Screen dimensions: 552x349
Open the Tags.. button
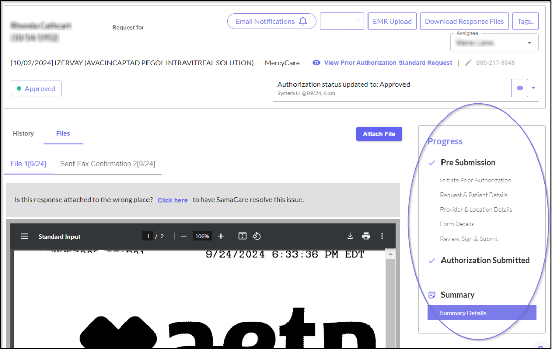[526, 21]
